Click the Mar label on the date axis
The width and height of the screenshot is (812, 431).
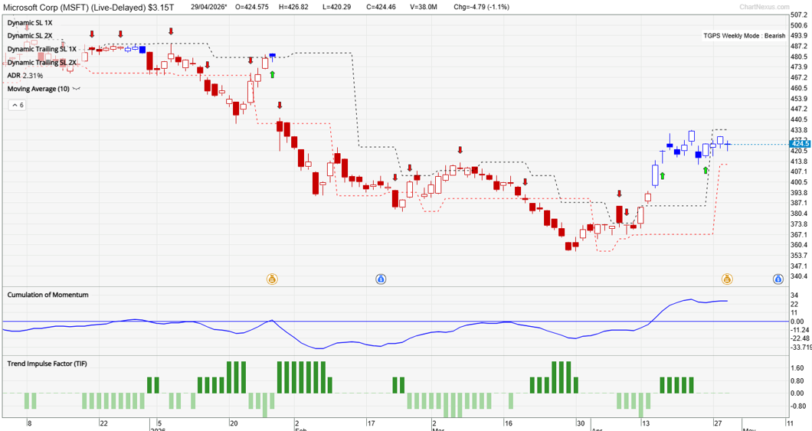tap(438, 429)
